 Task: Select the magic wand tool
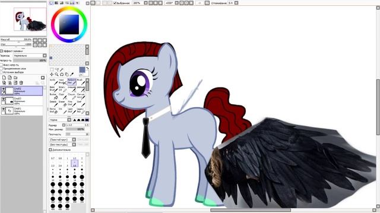tap(62, 70)
